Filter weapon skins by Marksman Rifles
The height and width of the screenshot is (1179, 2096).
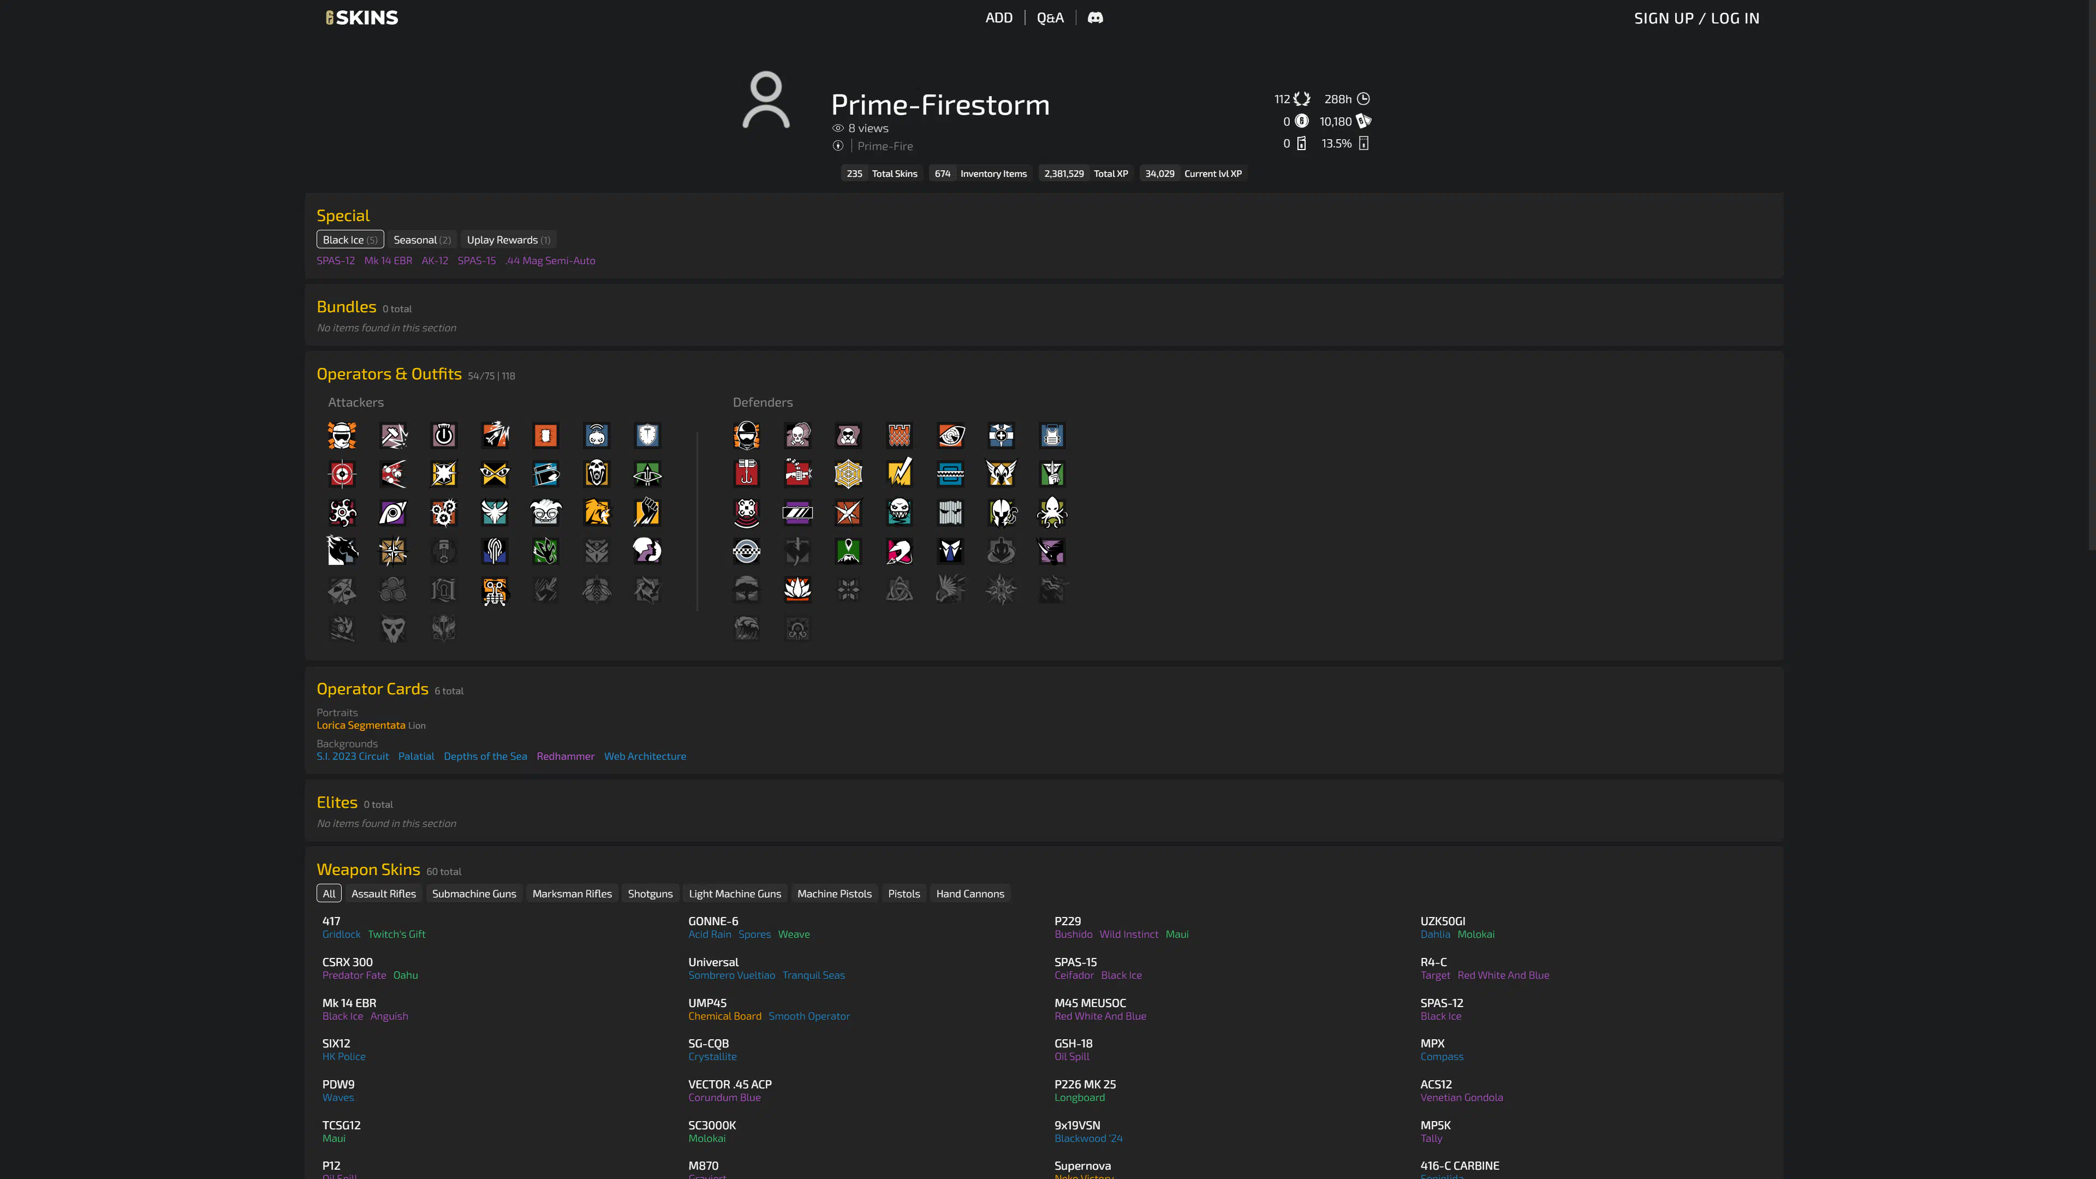pos(572,894)
